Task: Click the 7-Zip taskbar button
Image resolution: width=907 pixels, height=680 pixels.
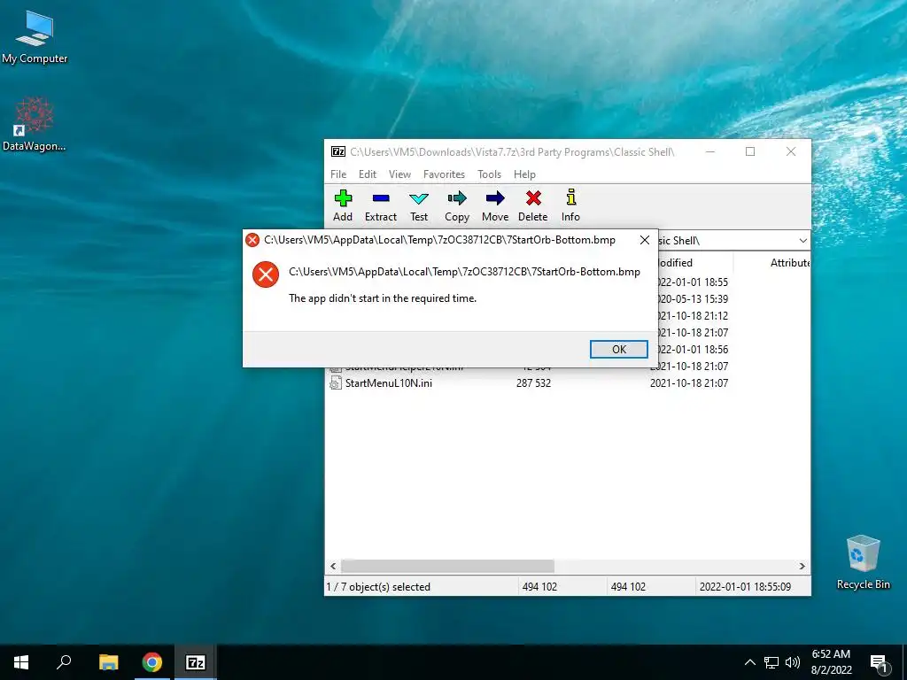Action: tap(196, 662)
